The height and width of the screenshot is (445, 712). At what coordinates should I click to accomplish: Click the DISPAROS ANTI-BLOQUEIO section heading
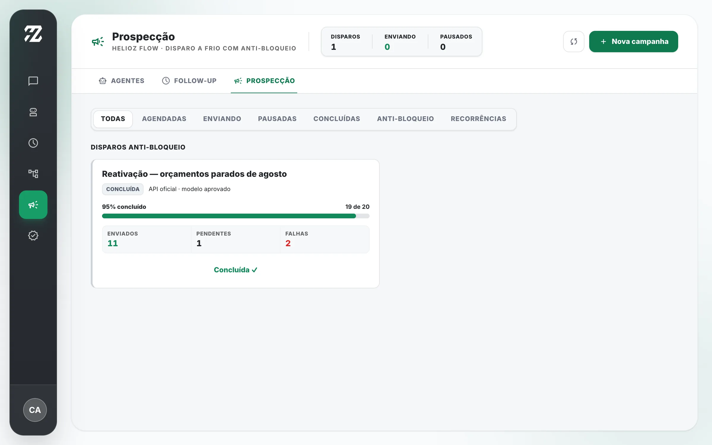click(138, 147)
